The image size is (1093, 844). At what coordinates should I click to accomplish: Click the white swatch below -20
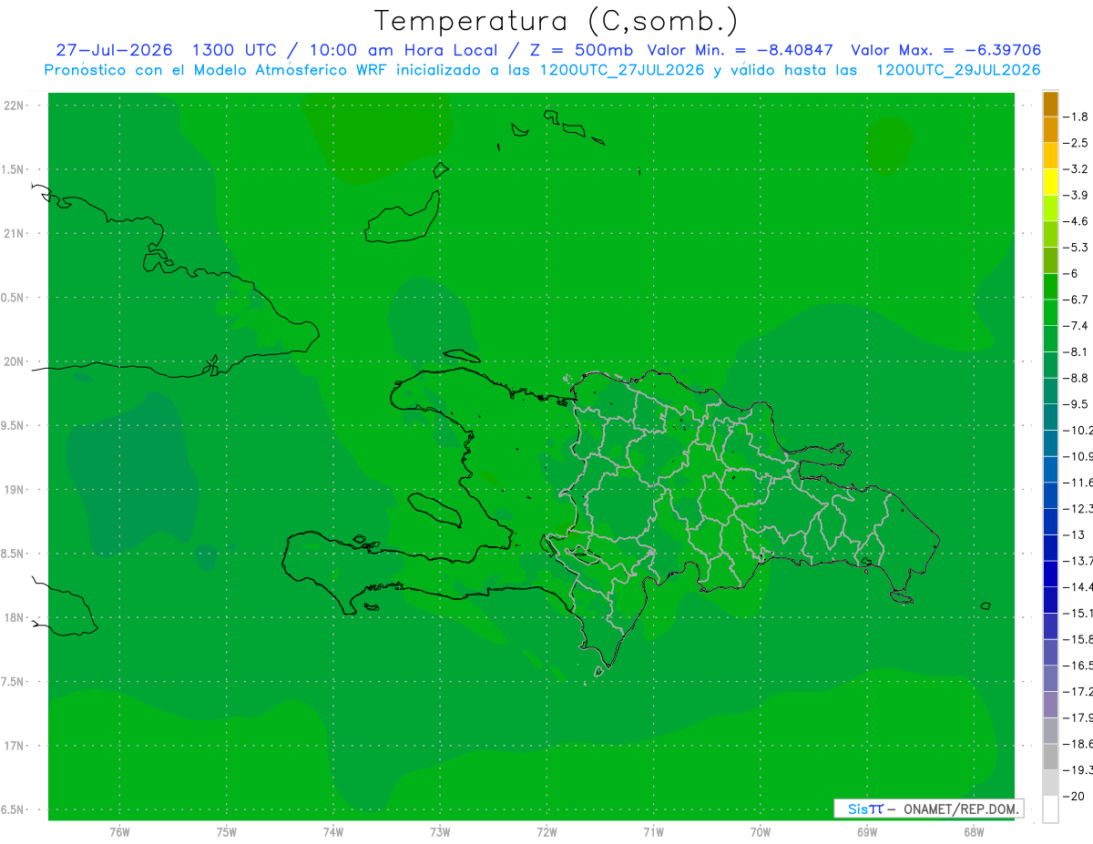(1050, 809)
